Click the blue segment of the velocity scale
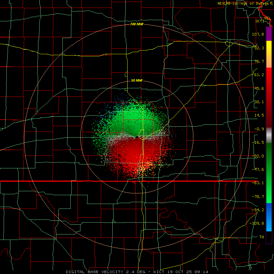This screenshot has height=274, width=274. 269,217
